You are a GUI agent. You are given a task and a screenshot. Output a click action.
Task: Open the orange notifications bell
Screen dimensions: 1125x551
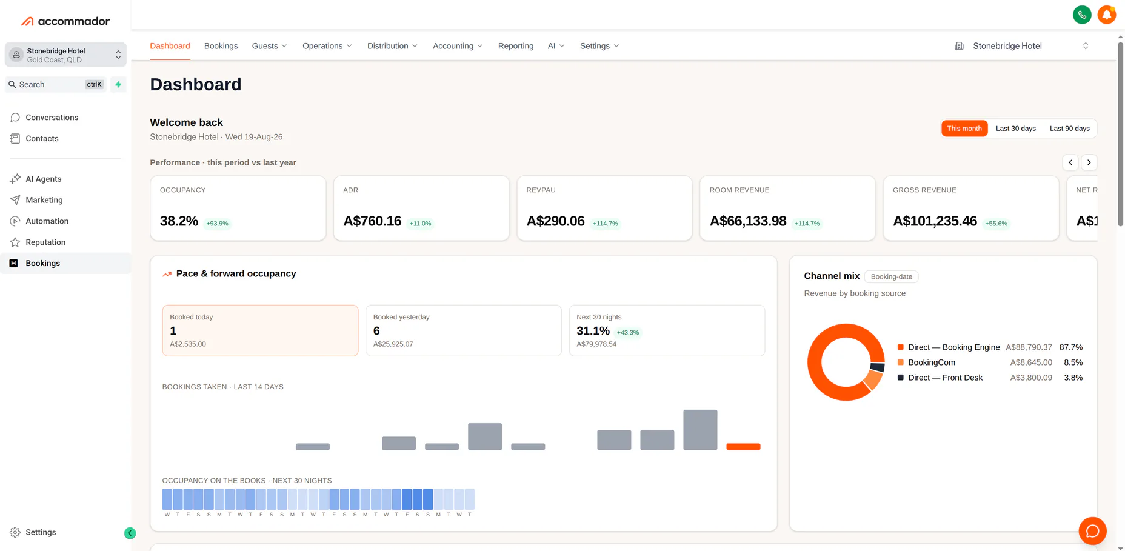pos(1107,15)
